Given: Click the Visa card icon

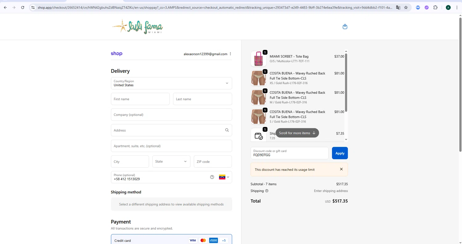Looking at the screenshot, I should (193, 240).
